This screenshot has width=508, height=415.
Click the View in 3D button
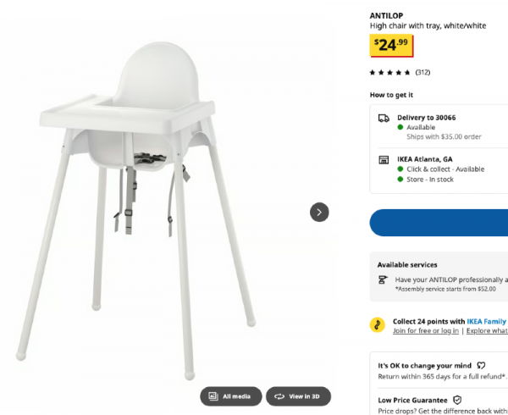(298, 396)
